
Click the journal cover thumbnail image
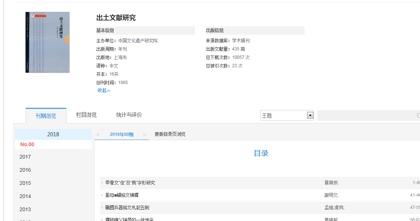click(x=47, y=42)
